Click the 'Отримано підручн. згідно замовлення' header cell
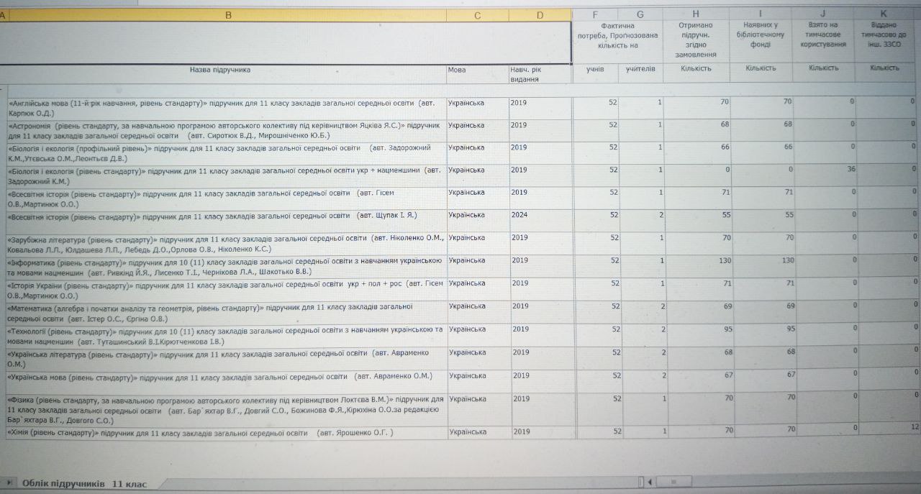The height and width of the screenshot is (494, 921). tap(696, 40)
